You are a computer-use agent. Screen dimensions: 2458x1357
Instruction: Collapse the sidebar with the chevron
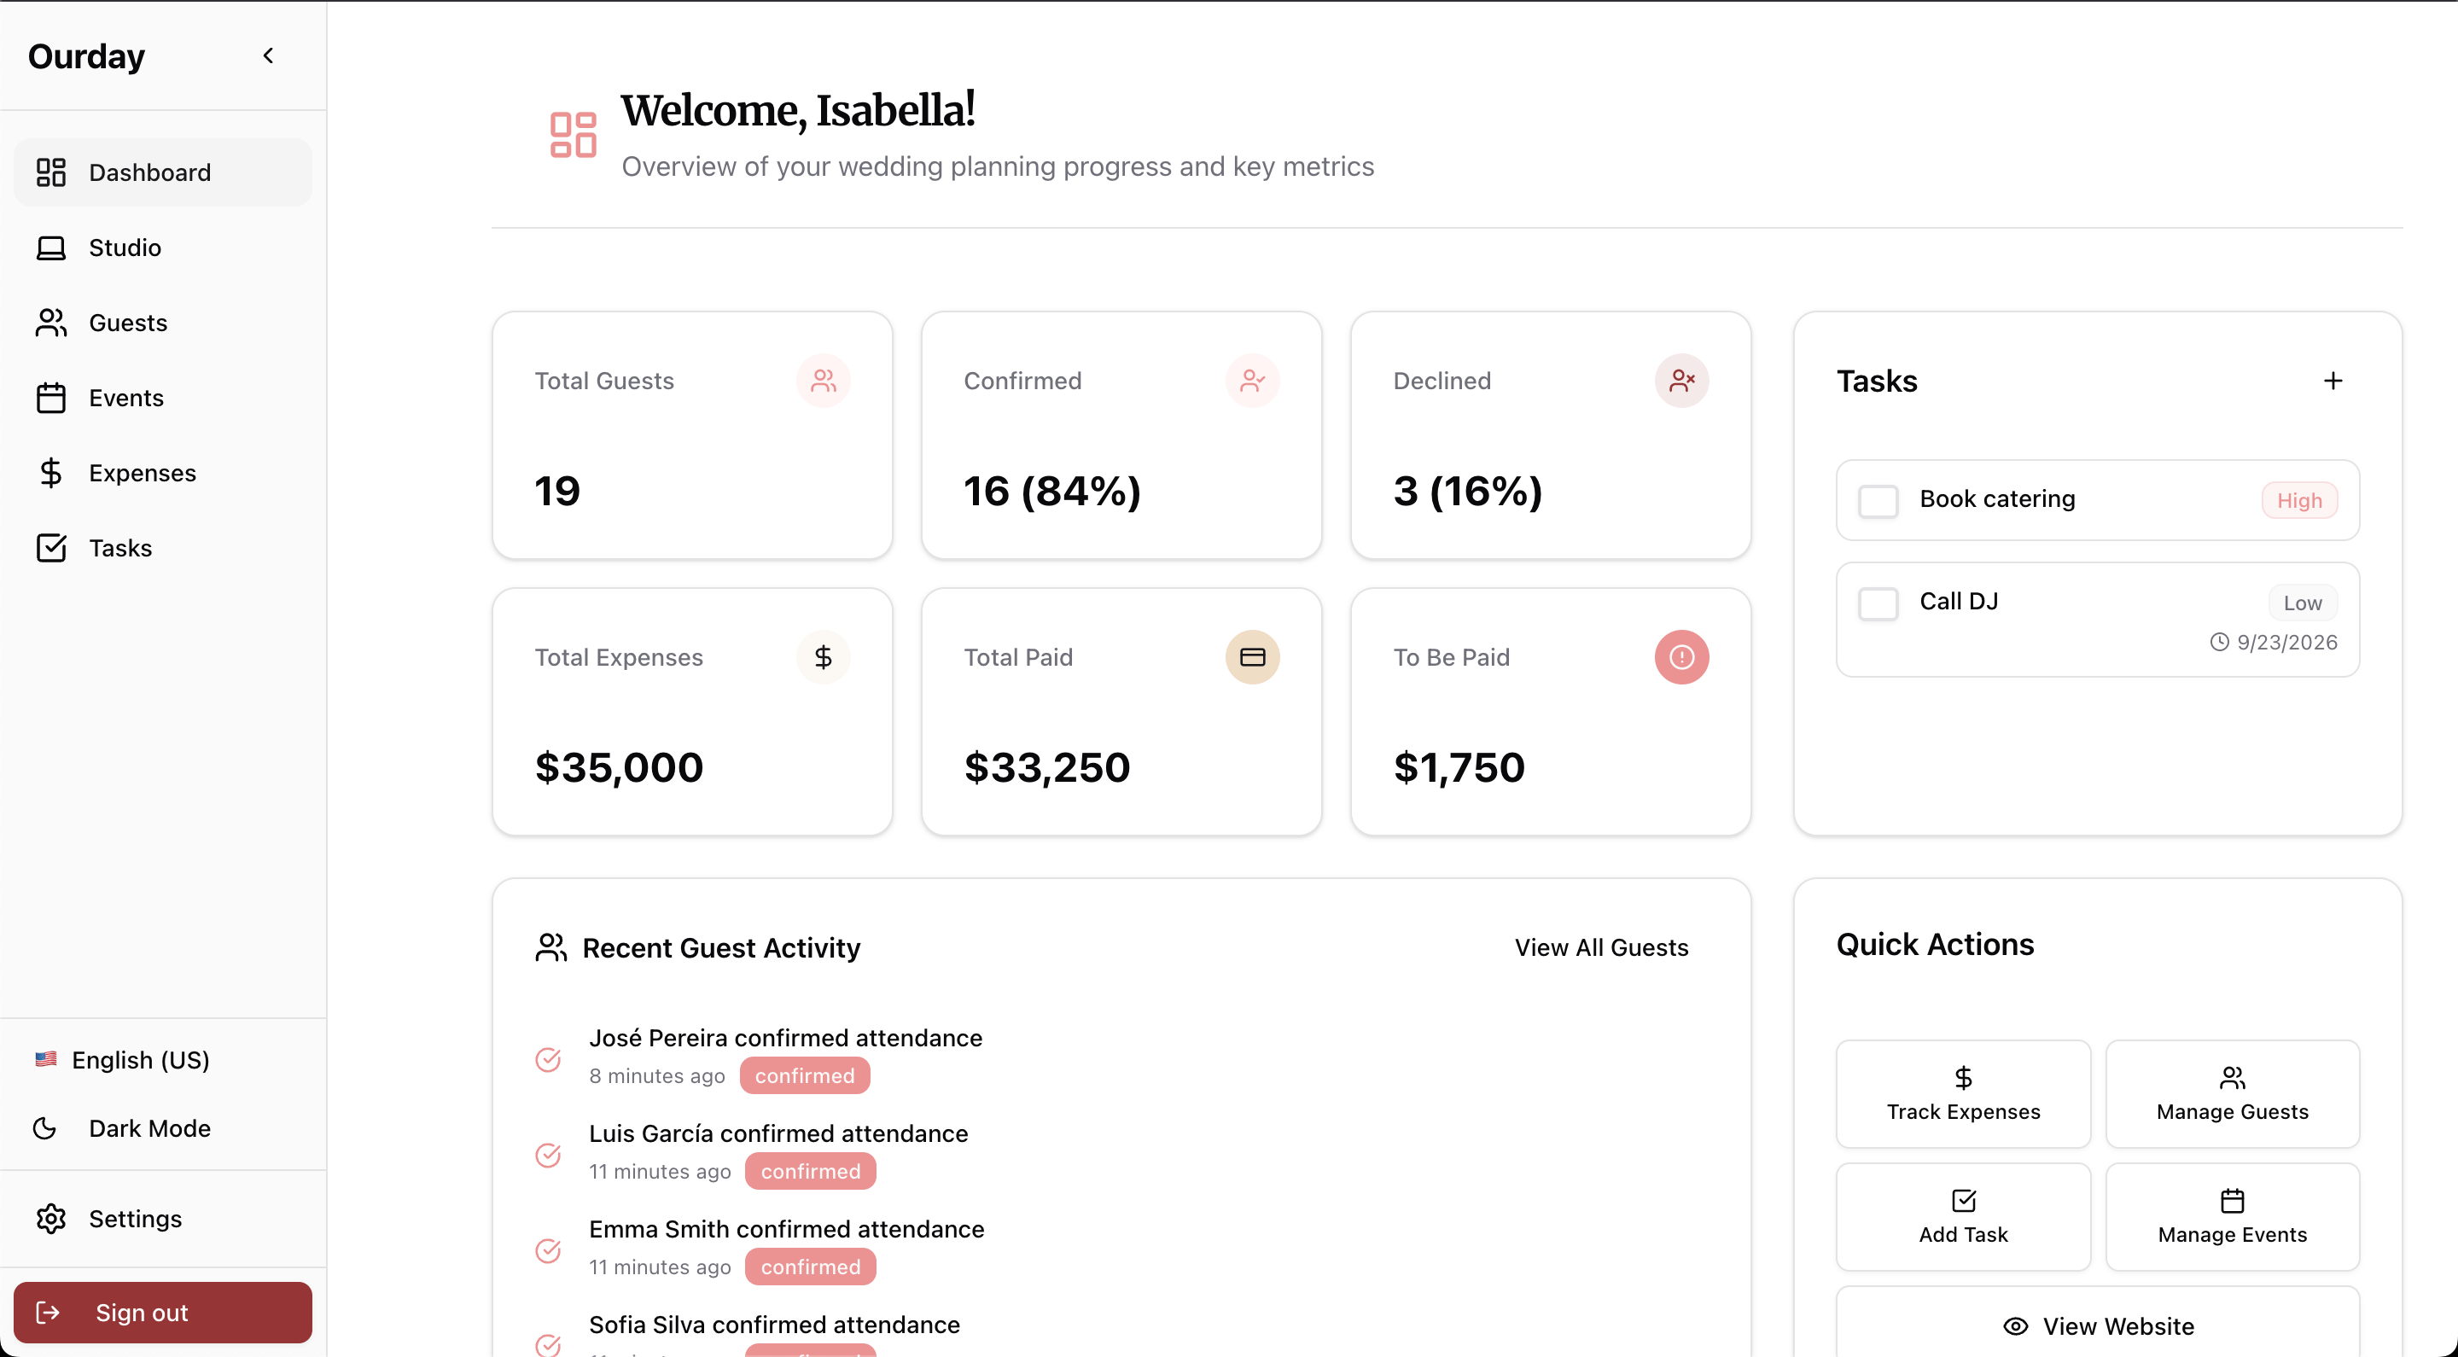(268, 56)
